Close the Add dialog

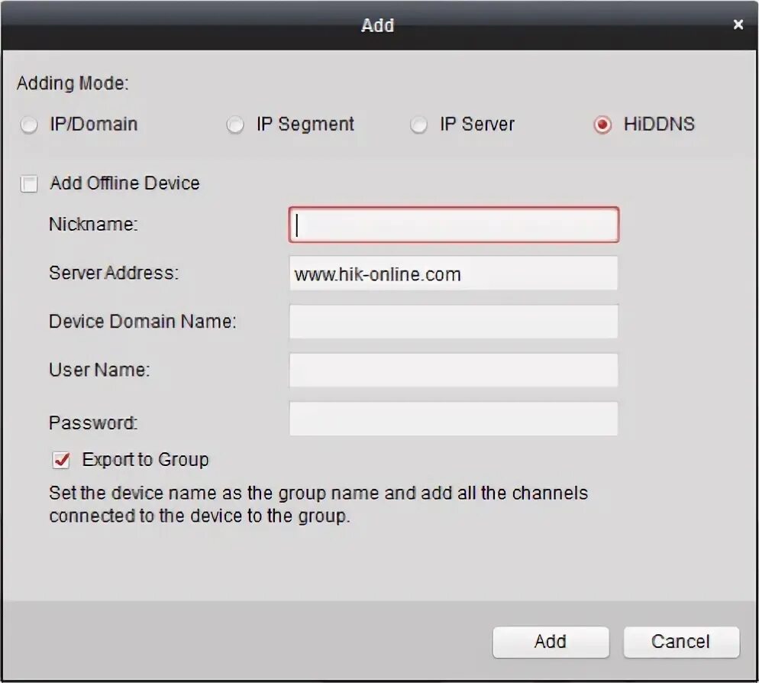point(738,24)
